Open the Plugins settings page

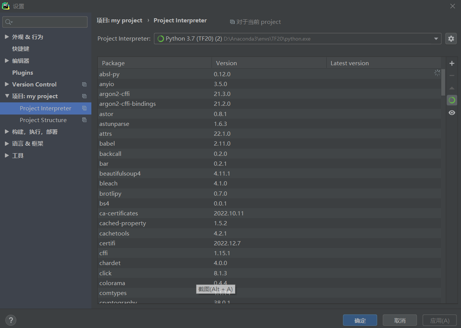click(22, 72)
